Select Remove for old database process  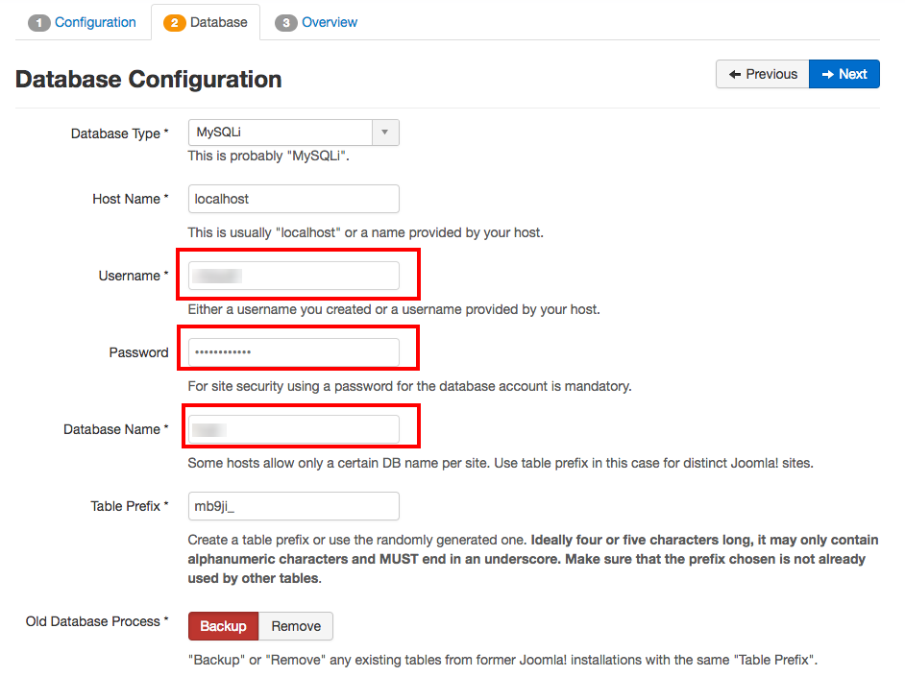(x=296, y=626)
